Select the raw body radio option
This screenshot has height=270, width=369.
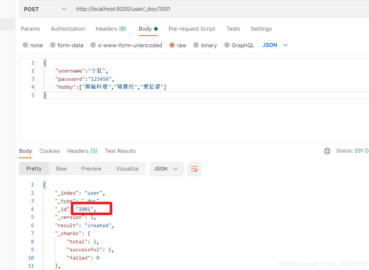tap(172, 45)
